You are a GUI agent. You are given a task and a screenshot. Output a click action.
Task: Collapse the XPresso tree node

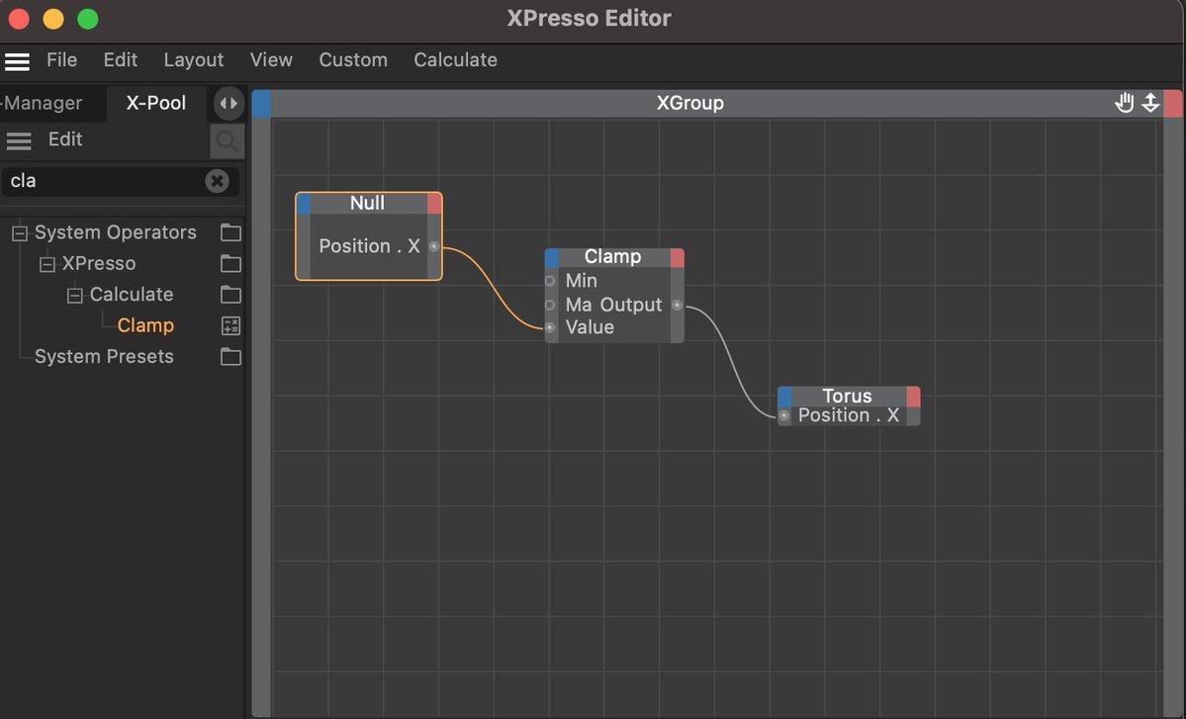pyautogui.click(x=46, y=264)
